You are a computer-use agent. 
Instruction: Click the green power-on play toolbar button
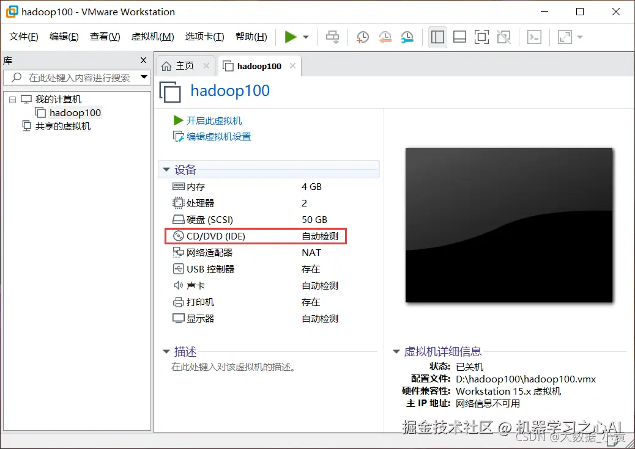(291, 37)
